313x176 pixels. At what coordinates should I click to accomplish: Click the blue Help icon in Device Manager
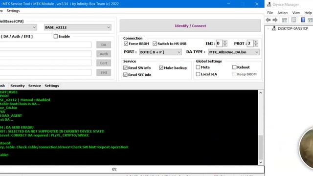(x=303, y=20)
